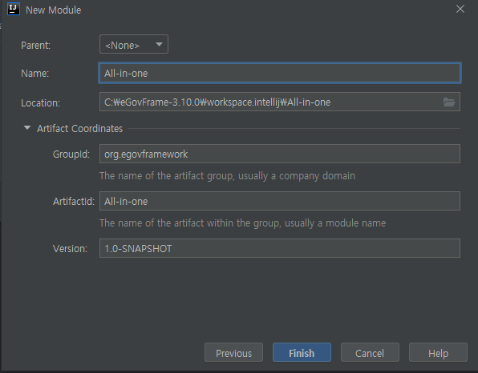The height and width of the screenshot is (373, 478).
Task: Select the GroupId field with org.egovframework
Action: coord(280,154)
